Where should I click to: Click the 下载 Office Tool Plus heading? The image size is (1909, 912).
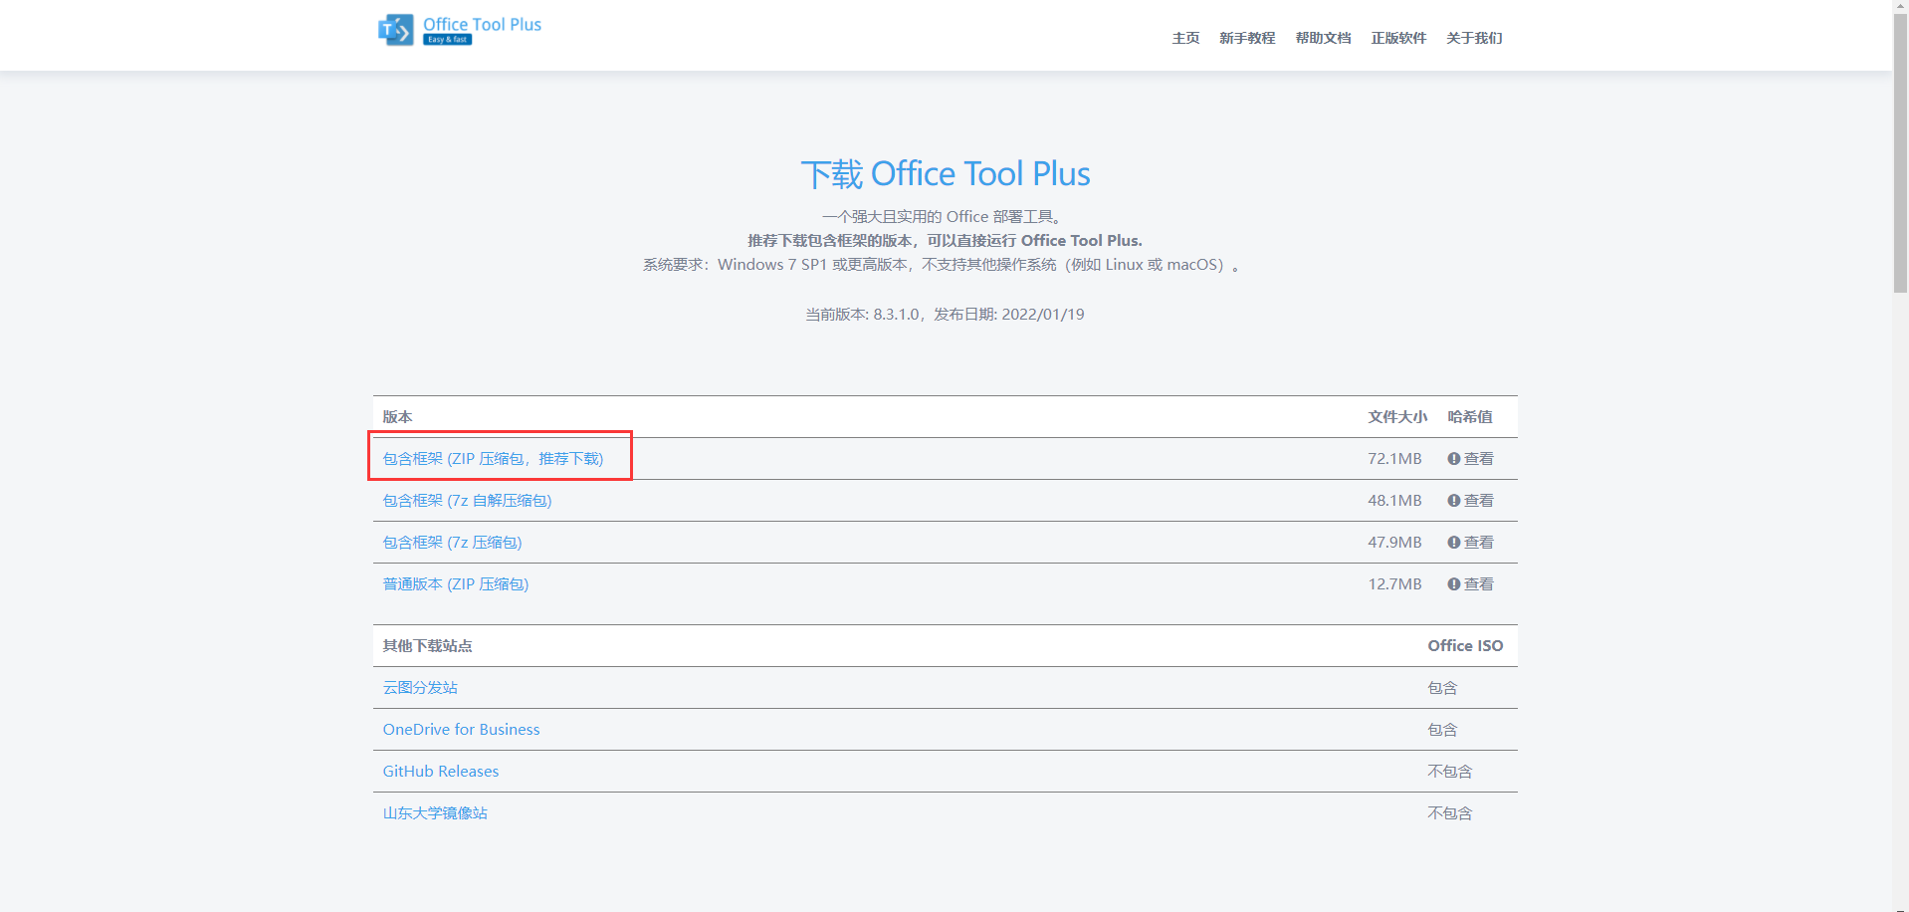946,174
